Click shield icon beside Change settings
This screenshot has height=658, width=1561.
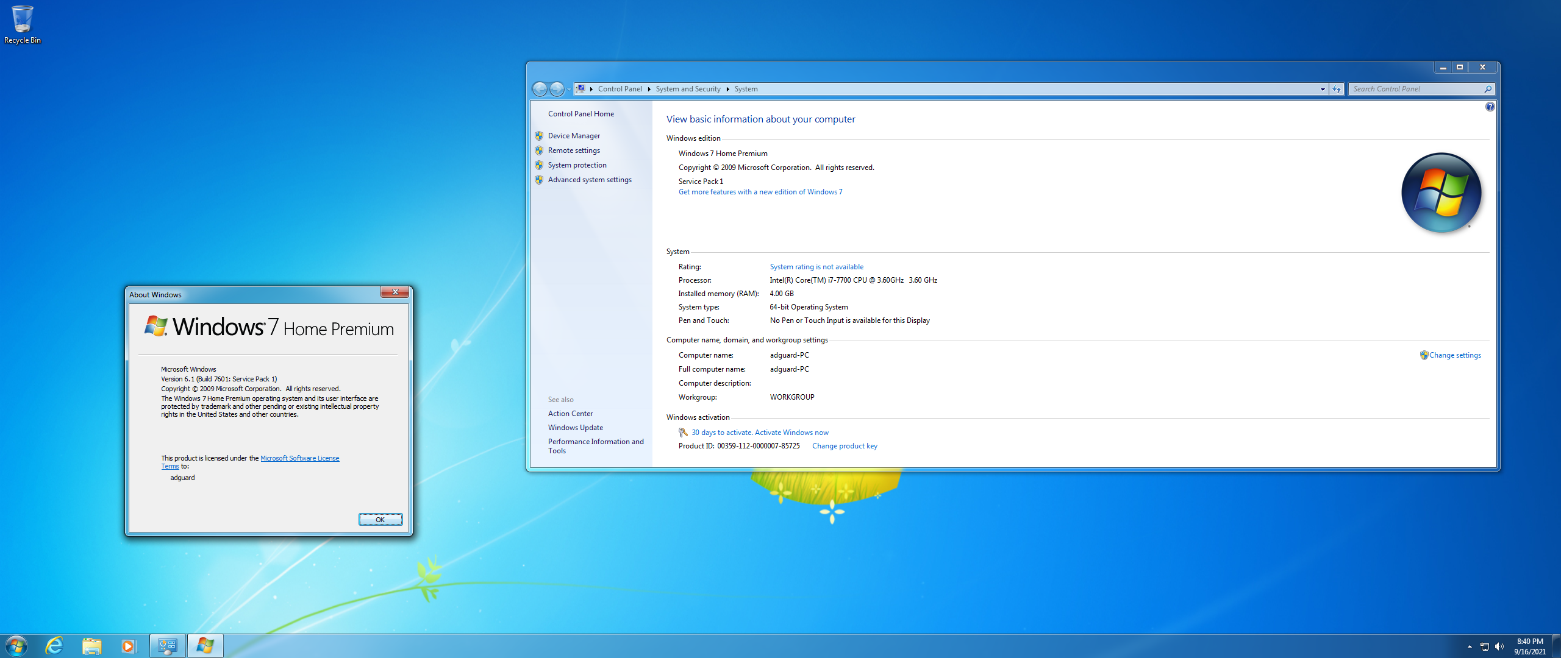tap(1424, 355)
